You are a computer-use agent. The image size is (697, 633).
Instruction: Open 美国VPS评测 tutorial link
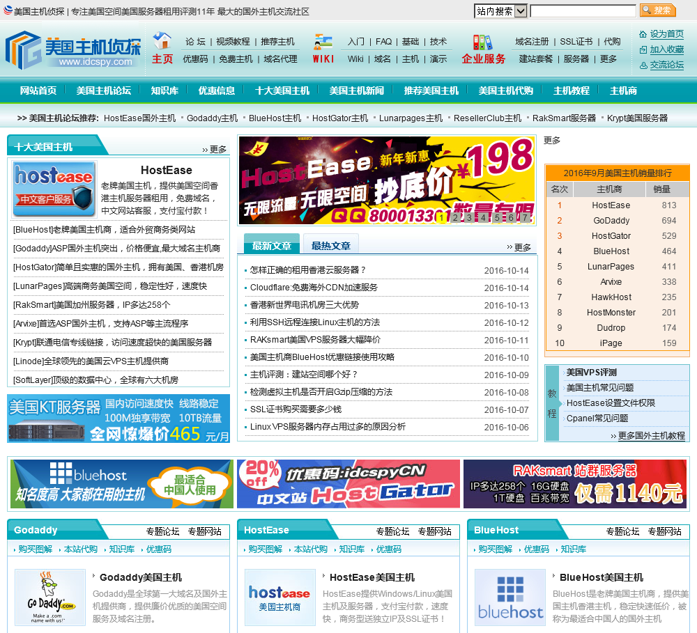tap(592, 373)
